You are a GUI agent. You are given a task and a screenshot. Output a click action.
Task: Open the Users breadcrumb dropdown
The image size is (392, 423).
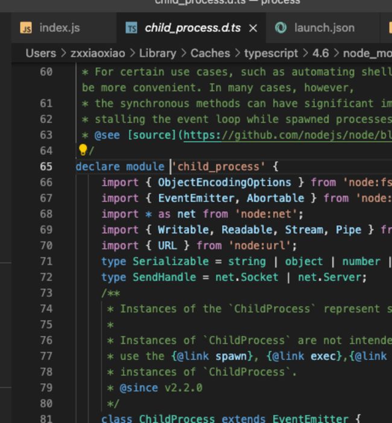click(40, 53)
